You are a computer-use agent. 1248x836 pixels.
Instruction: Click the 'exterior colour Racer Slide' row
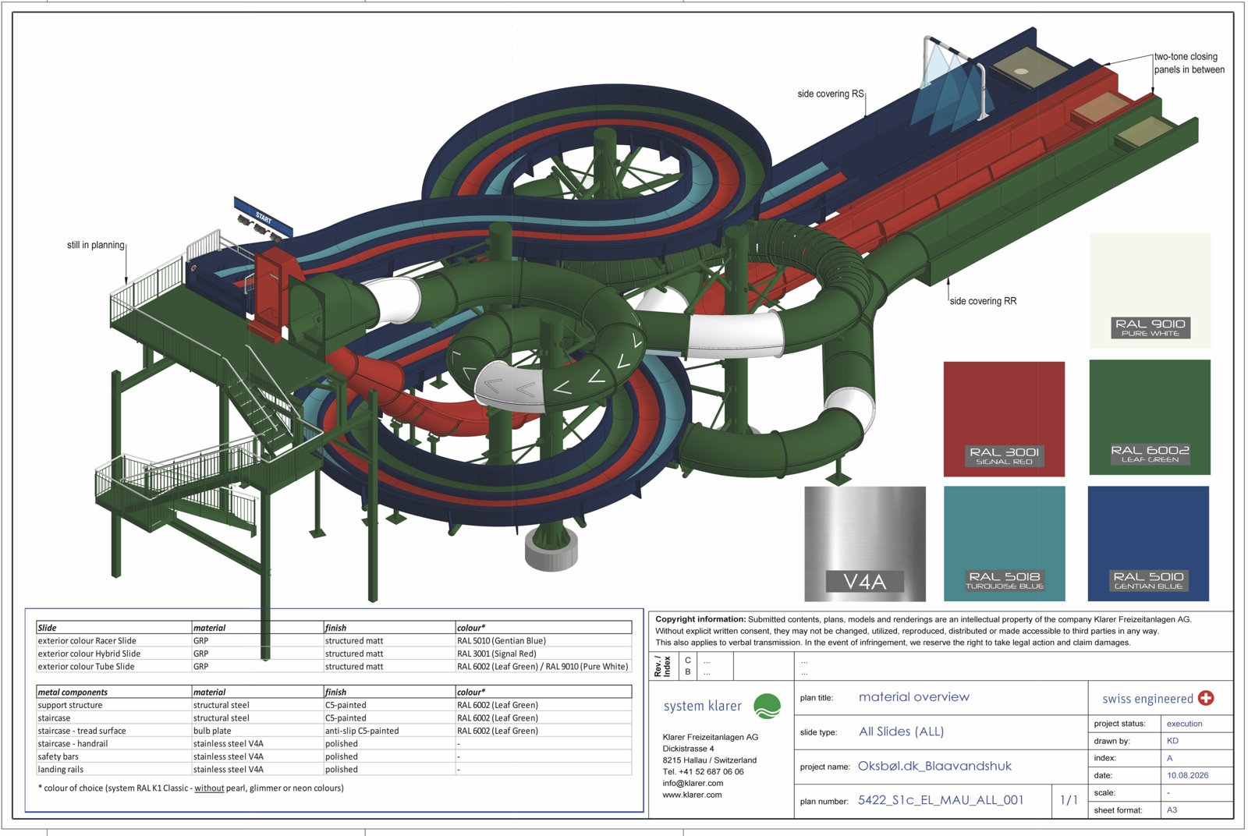[x=334, y=640]
